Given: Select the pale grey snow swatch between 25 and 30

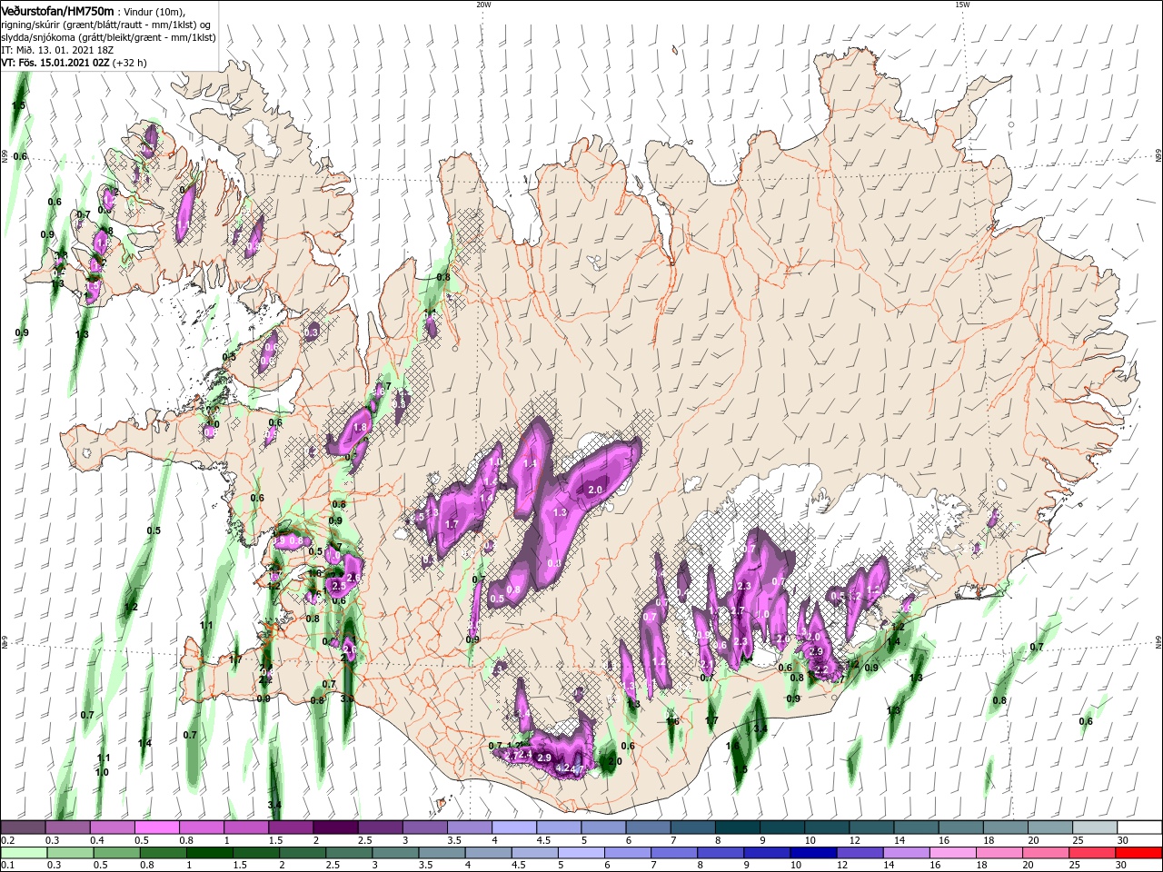Looking at the screenshot, I should point(1093,827).
